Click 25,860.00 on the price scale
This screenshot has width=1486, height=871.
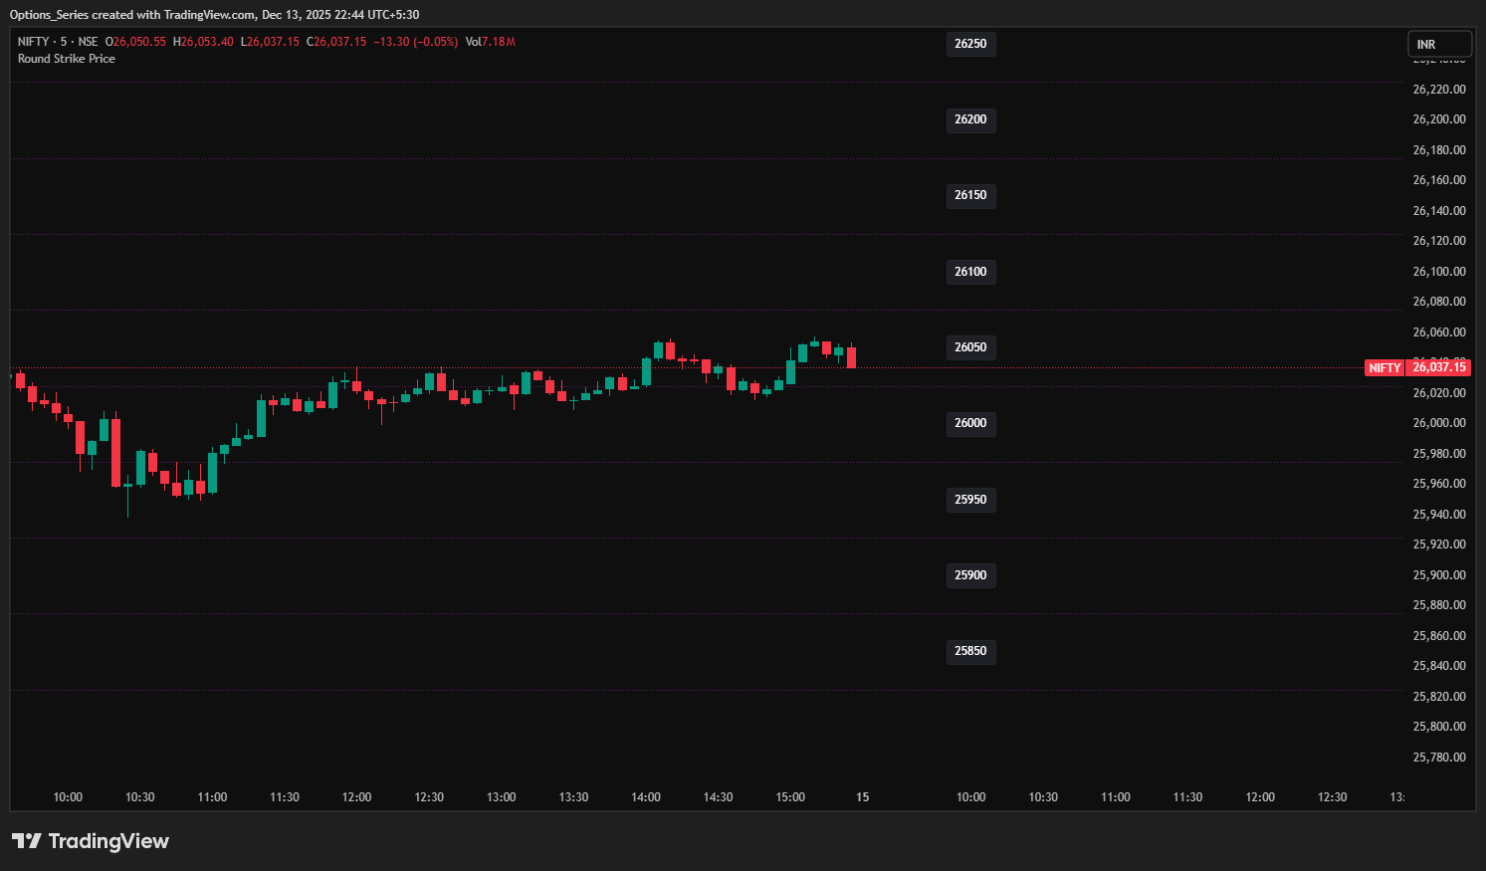pos(1439,636)
